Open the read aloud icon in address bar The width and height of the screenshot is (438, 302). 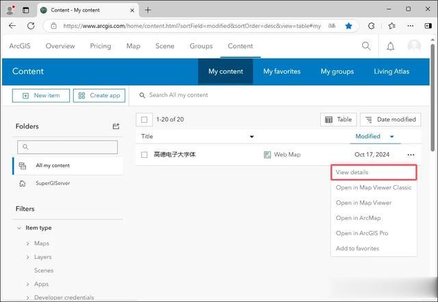[x=331, y=26]
